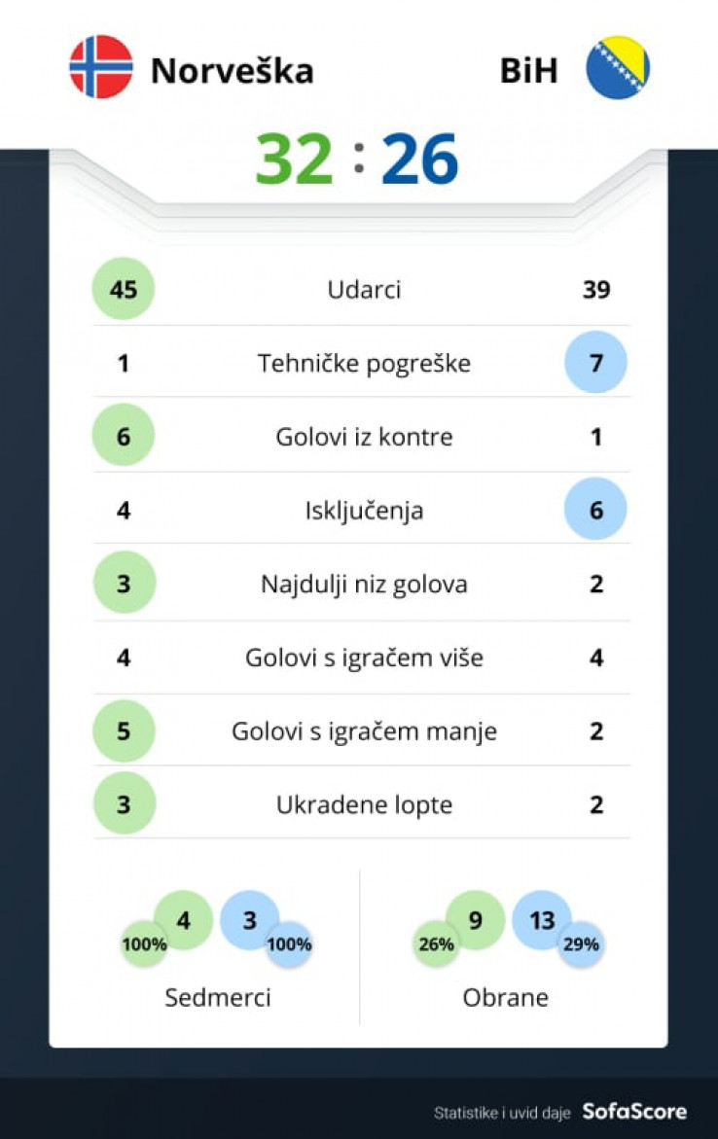Screen dimensions: 718x1139
Task: Click the blue 7 technical errors bubble
Action: pyautogui.click(x=595, y=363)
